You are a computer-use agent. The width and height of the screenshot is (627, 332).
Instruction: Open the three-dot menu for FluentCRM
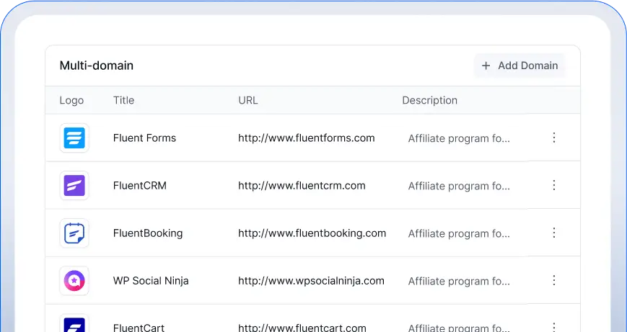coord(554,185)
